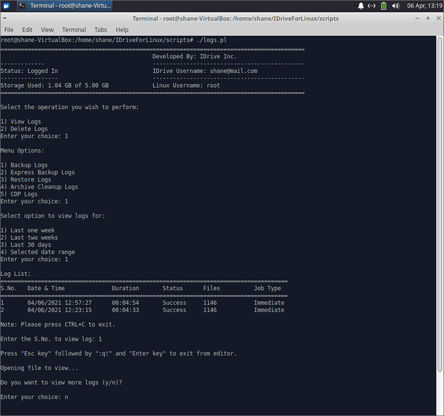Click the battery status icon
The height and width of the screenshot is (416, 444).
[384, 6]
